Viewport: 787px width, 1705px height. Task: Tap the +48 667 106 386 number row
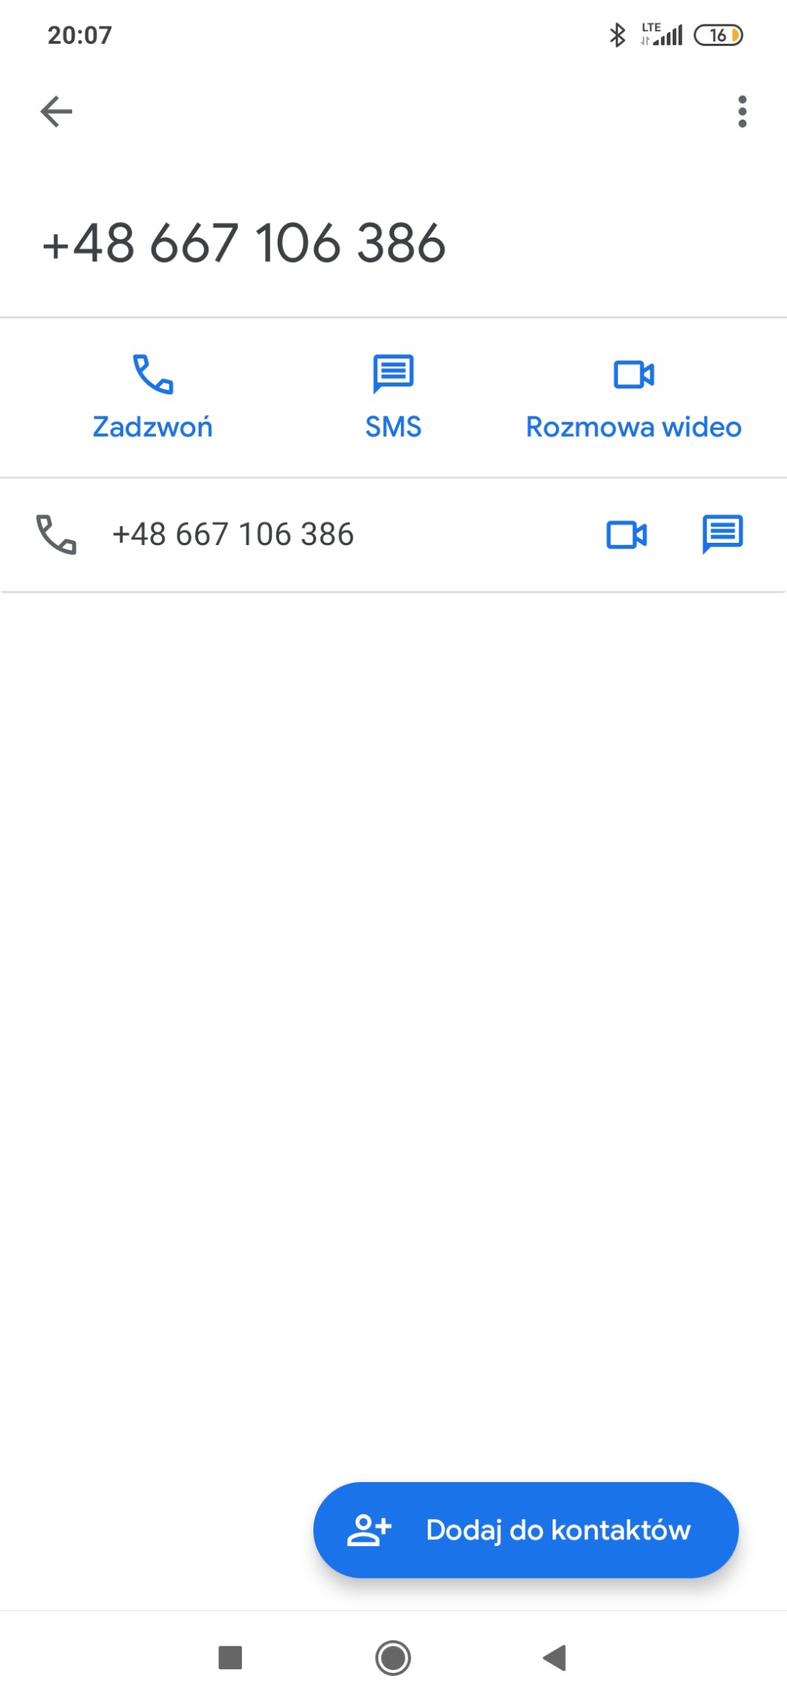(393, 535)
